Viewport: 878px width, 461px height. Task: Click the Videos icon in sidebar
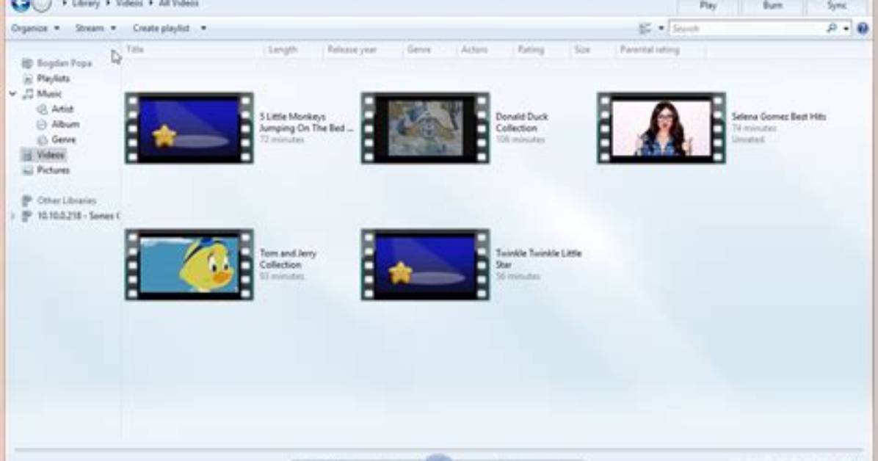(x=27, y=155)
